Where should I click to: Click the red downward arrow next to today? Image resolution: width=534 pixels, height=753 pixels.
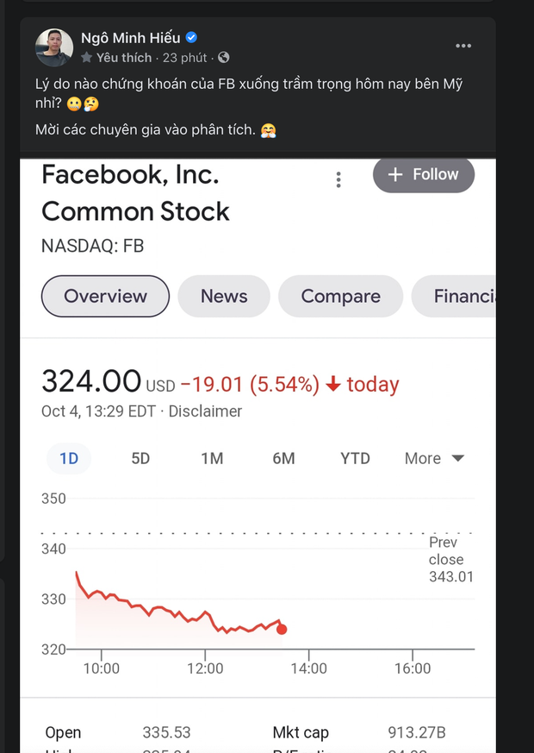[x=334, y=384]
